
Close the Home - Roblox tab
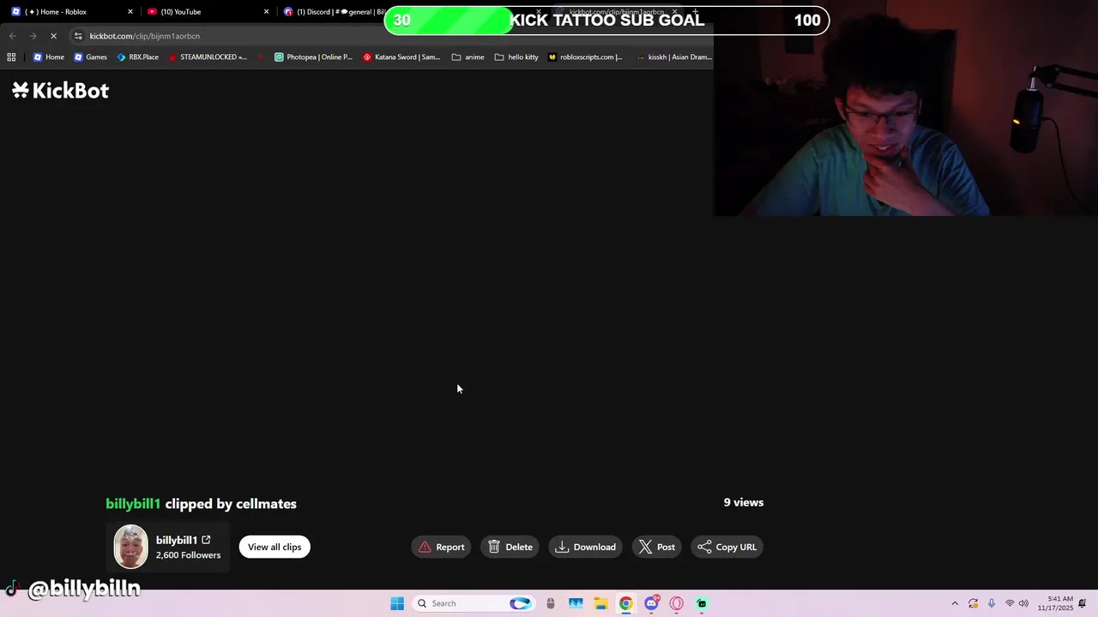pyautogui.click(x=130, y=12)
